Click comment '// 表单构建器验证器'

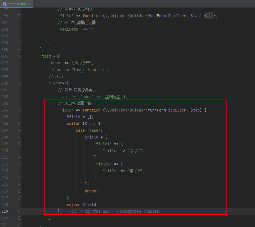pos(77,22)
